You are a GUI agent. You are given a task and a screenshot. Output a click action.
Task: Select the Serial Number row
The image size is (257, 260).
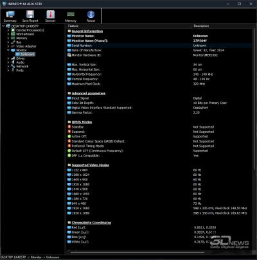click(159, 46)
